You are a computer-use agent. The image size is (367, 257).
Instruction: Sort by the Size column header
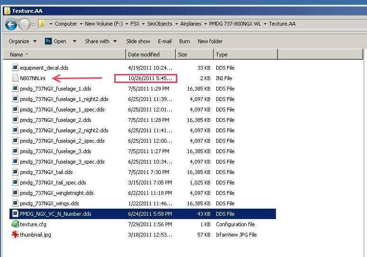click(x=195, y=55)
